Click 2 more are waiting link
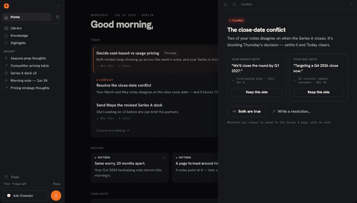 click(x=113, y=130)
